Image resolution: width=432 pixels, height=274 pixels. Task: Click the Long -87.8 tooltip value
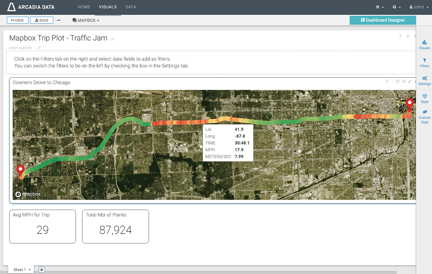point(240,136)
